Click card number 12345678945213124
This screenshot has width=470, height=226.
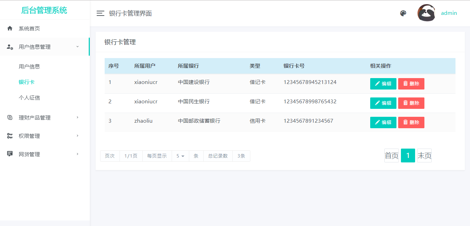310,82
